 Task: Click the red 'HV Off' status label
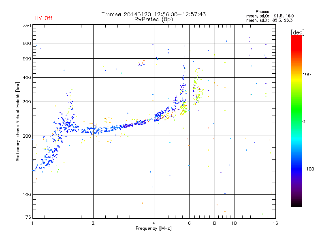[44, 18]
